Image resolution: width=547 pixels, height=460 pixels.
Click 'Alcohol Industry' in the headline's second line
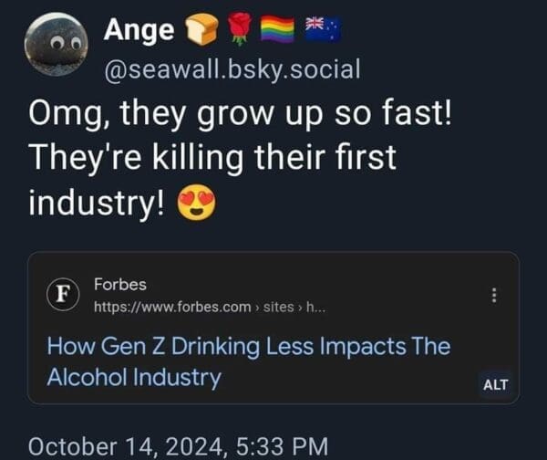pos(134,378)
